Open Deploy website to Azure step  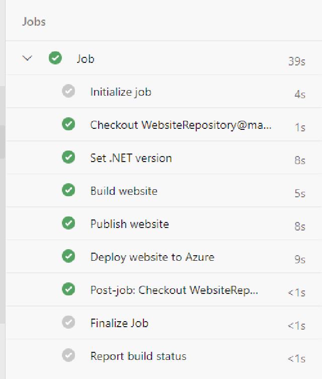pos(152,257)
